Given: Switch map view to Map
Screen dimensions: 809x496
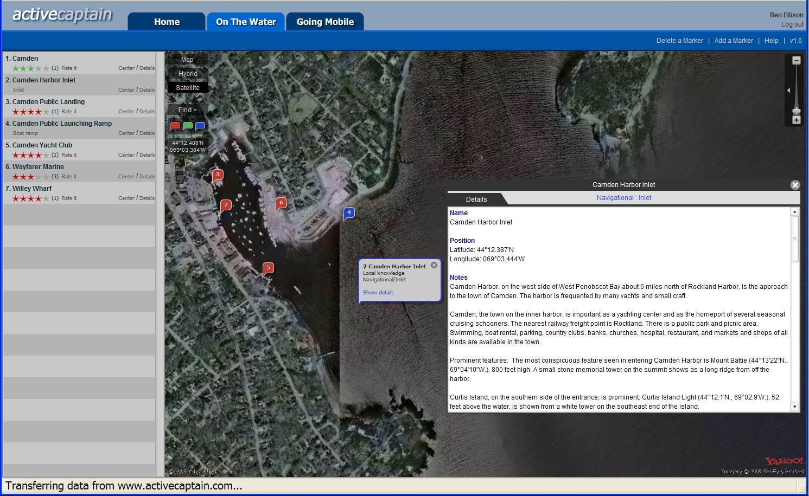Looking at the screenshot, I should coord(187,60).
